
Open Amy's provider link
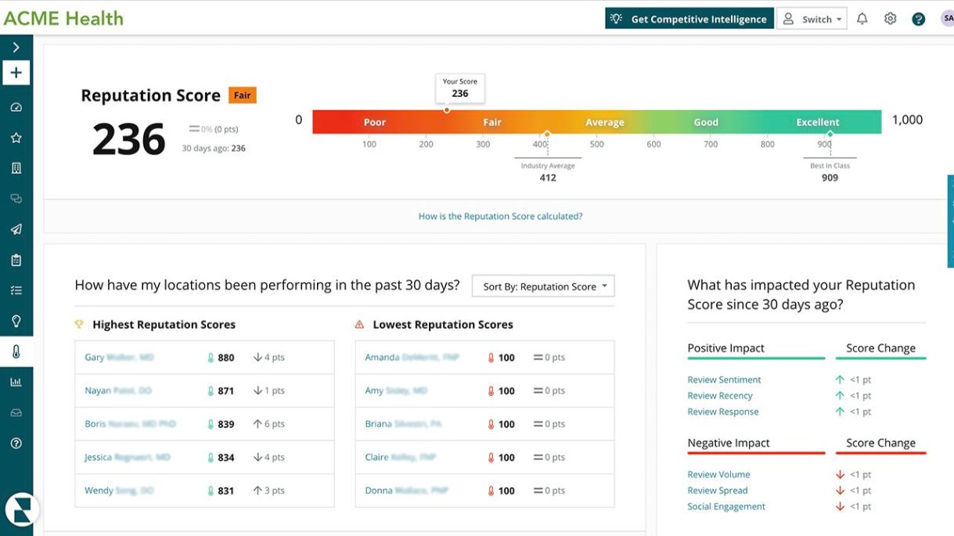(x=396, y=390)
